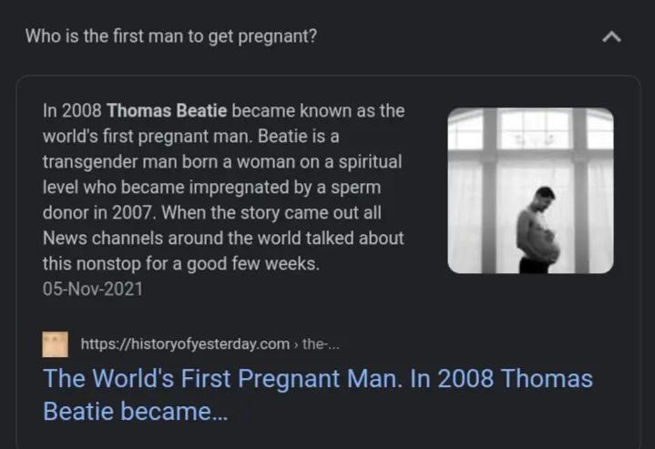Click "Beatie became…" on the title's second line
This screenshot has width=655, height=449.
coord(135,412)
